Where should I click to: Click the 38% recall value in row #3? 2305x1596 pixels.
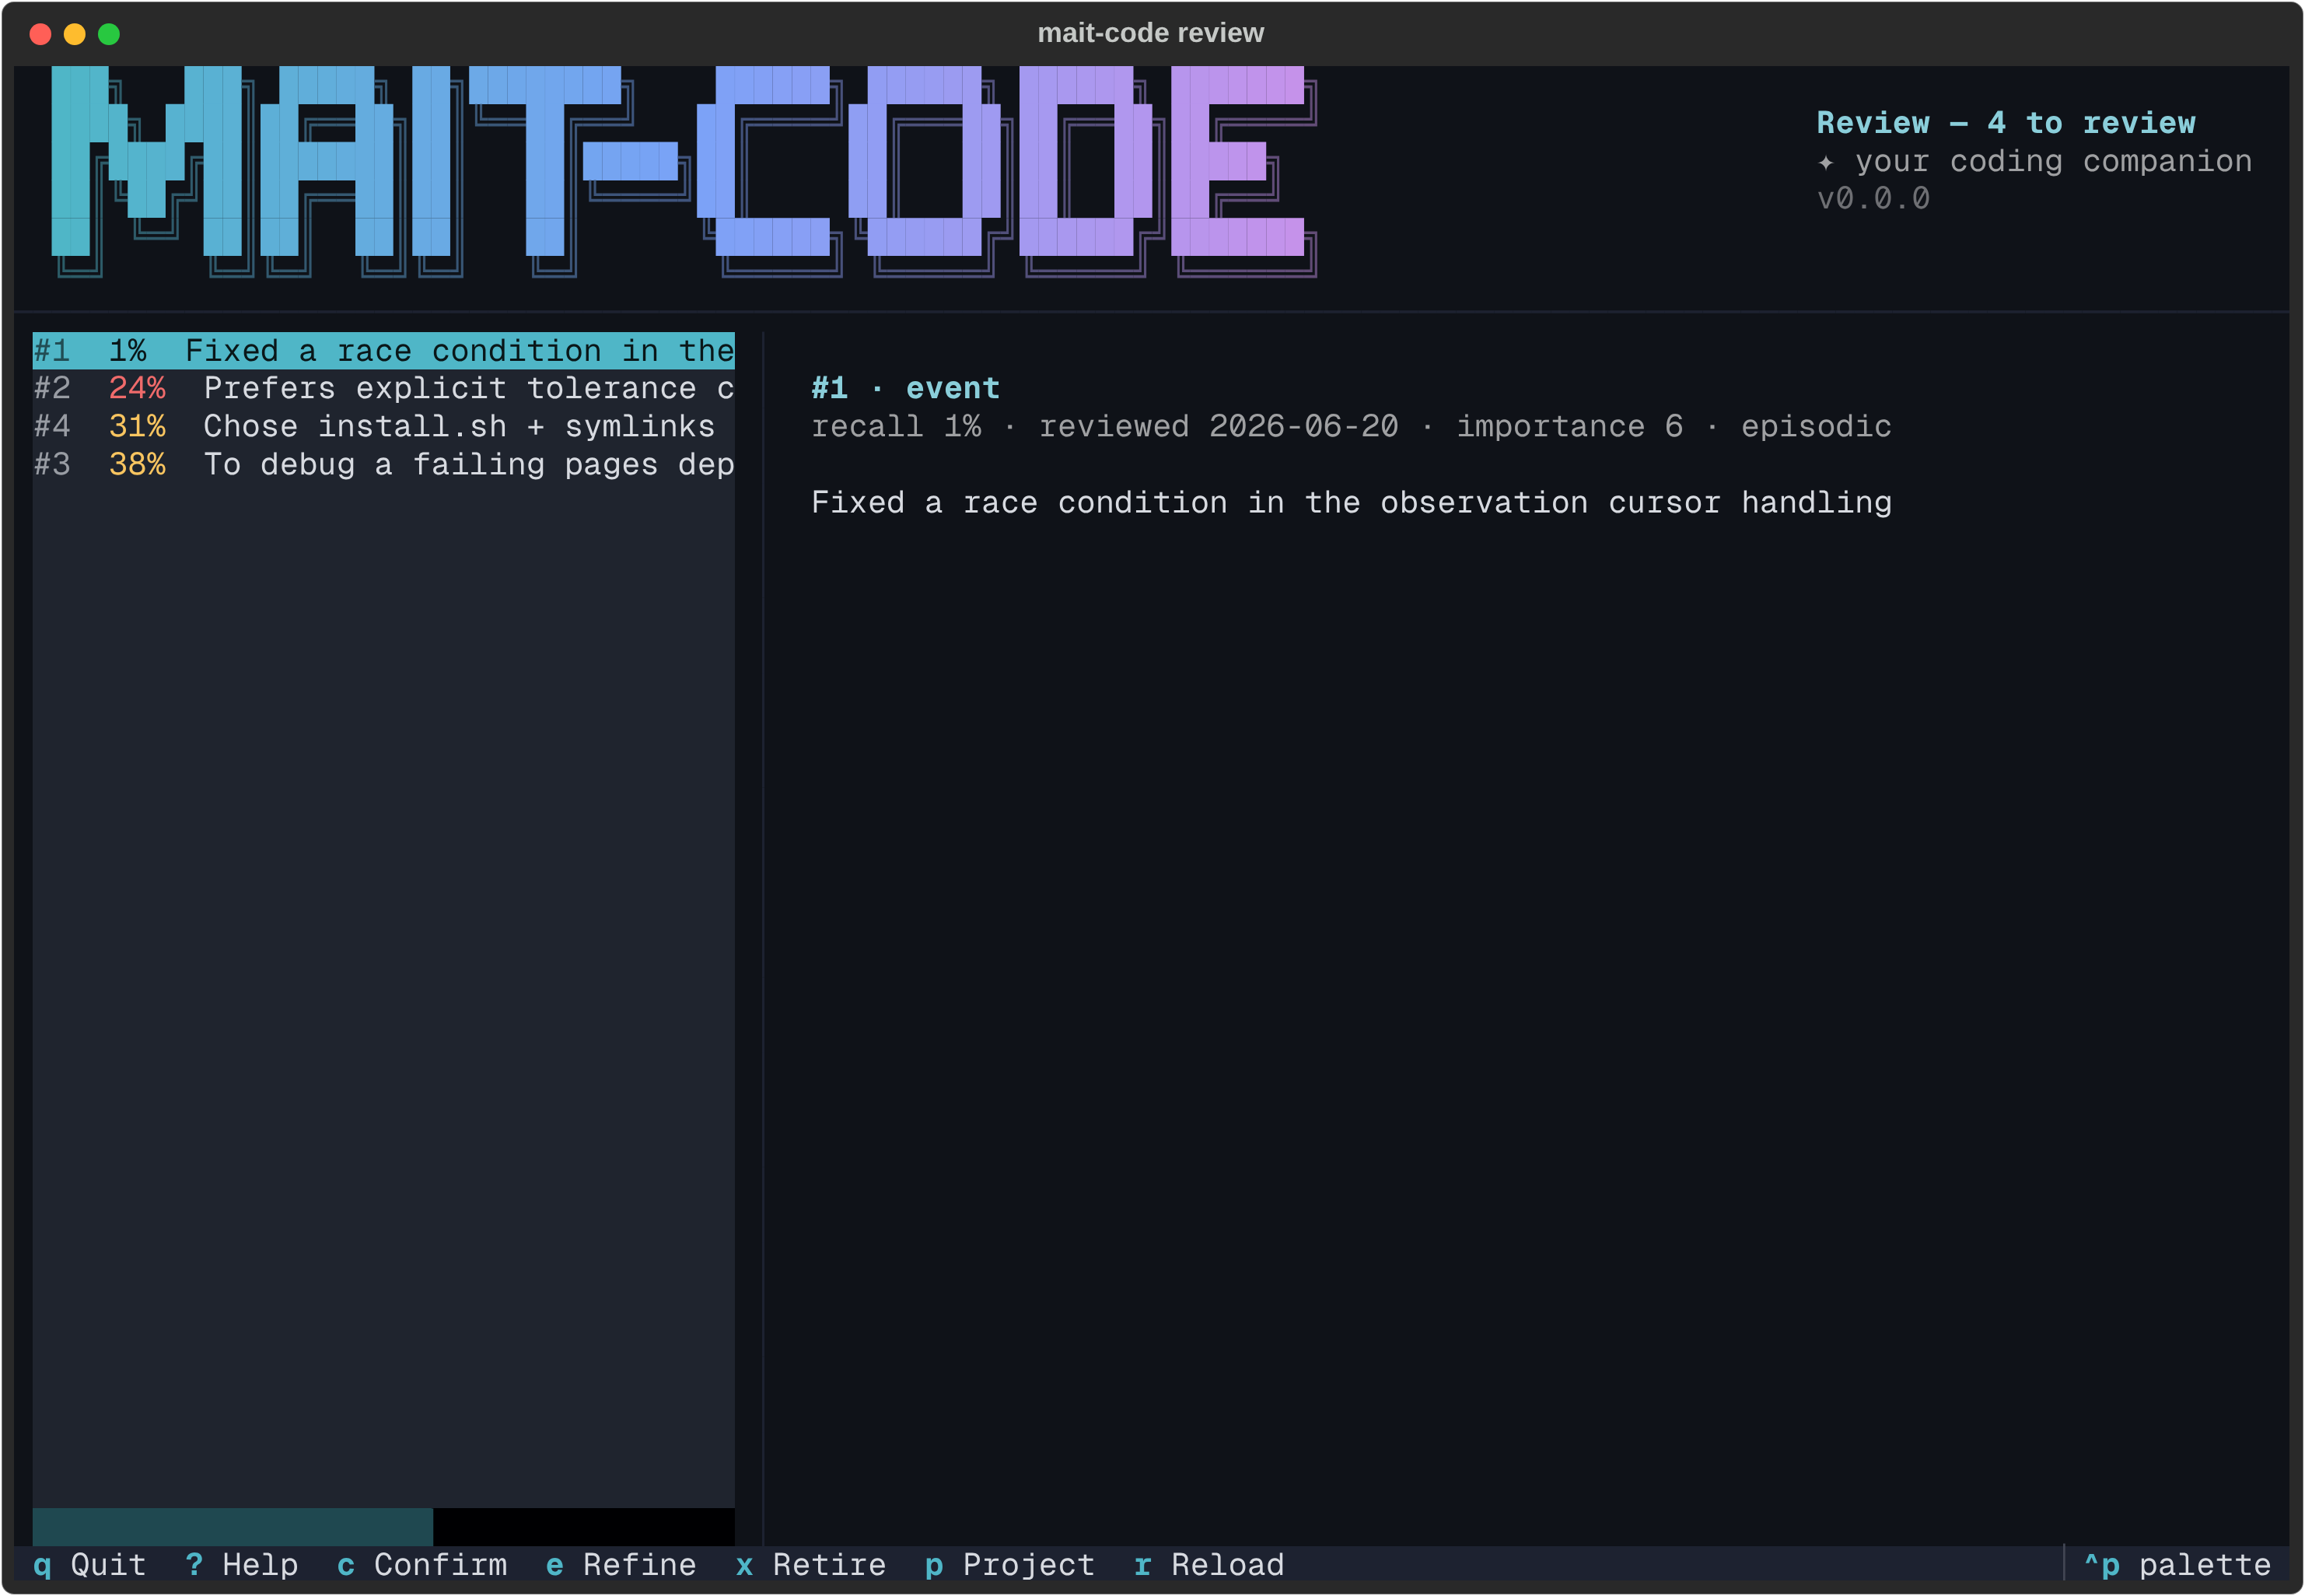[x=137, y=464]
